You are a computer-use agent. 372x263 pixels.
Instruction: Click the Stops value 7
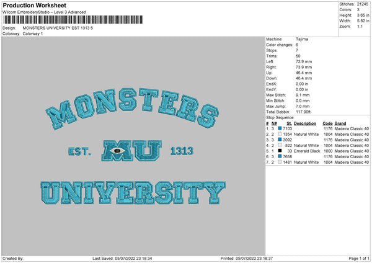tap(297, 50)
